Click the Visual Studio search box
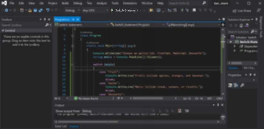The image size is (264, 129). (188, 3)
